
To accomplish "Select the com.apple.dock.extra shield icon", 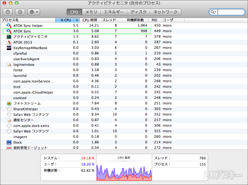I will pyautogui.click(x=9, y=126).
